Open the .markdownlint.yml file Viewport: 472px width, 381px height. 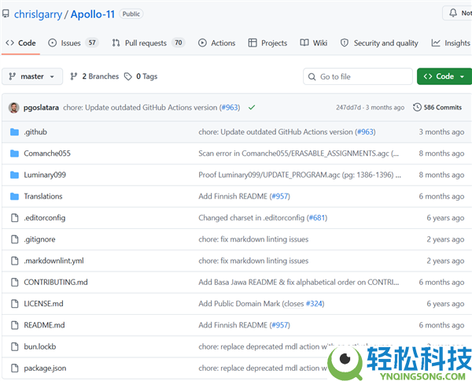(x=53, y=261)
